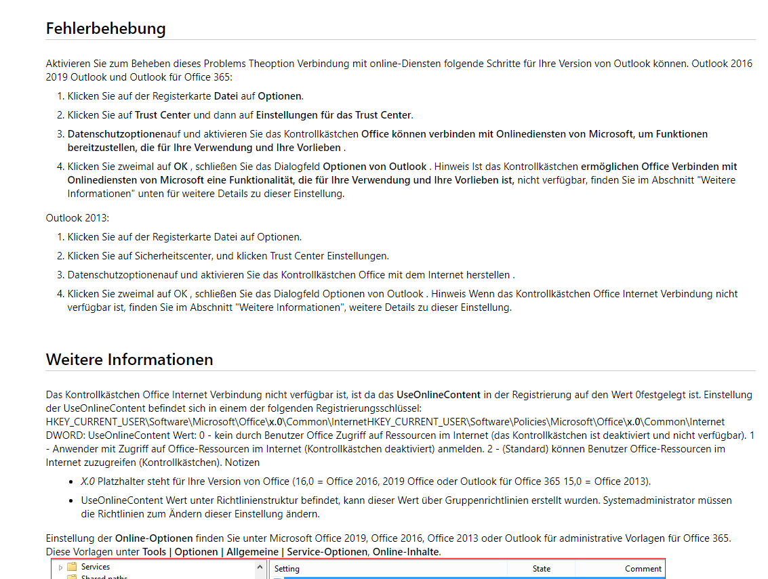Image resolution: width=768 pixels, height=579 pixels.
Task: Click 'Office mit dem Internet herstellen' step
Action: pyautogui.click(x=291, y=275)
